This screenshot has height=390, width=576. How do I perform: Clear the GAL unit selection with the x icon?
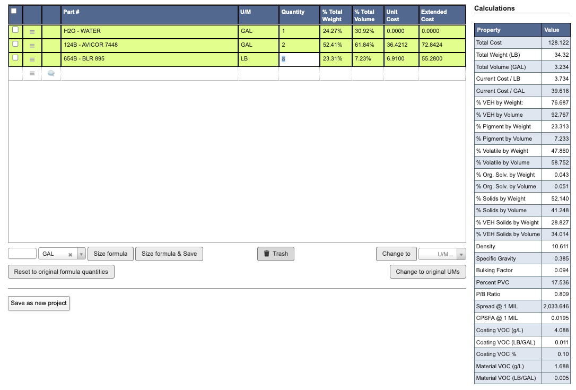point(70,254)
